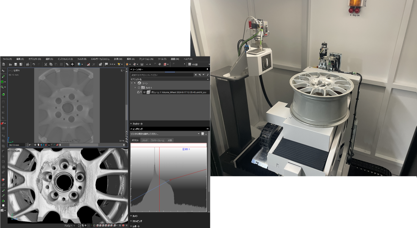Clear the scene tree search with X
This screenshot has height=228, width=417.
pyautogui.click(x=196, y=75)
